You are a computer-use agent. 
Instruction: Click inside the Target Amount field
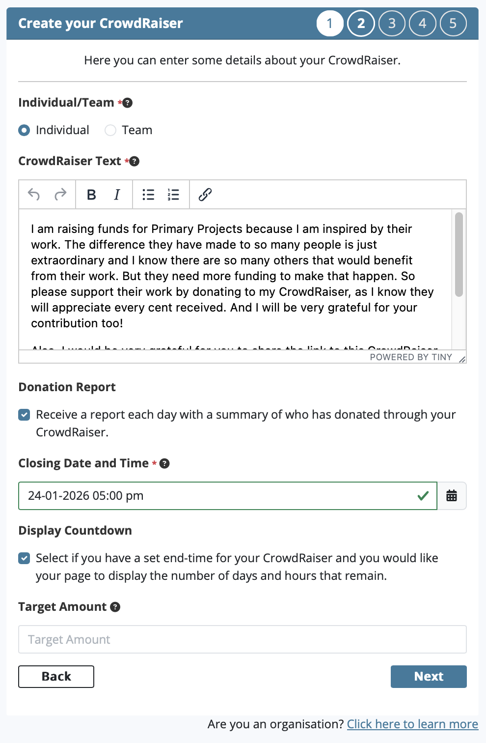(x=243, y=639)
